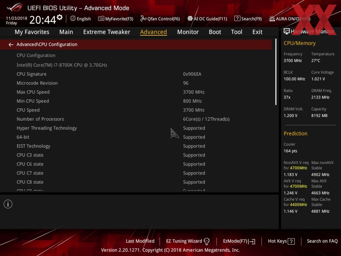The width and height of the screenshot is (341, 256).
Task: Click the 0x906EA signature value
Action: click(x=192, y=74)
